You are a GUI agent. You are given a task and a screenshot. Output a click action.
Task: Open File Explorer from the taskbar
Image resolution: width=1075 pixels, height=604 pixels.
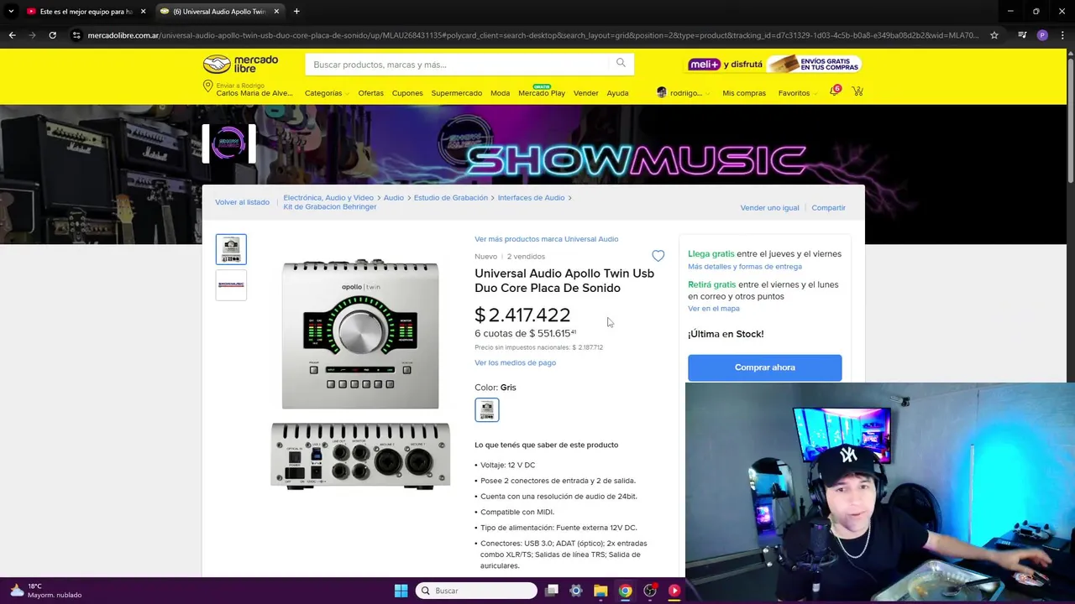pos(600,591)
